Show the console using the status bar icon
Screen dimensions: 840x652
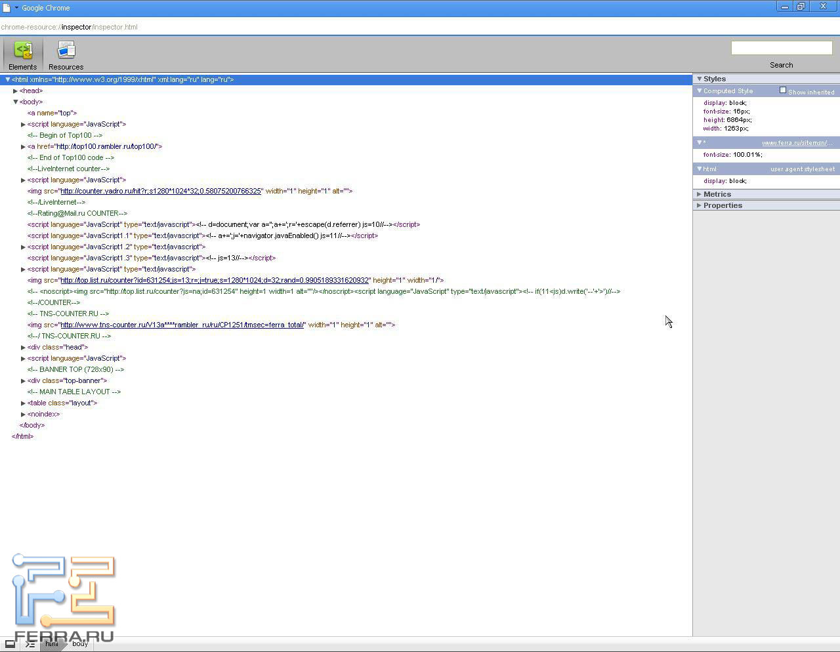(x=30, y=643)
